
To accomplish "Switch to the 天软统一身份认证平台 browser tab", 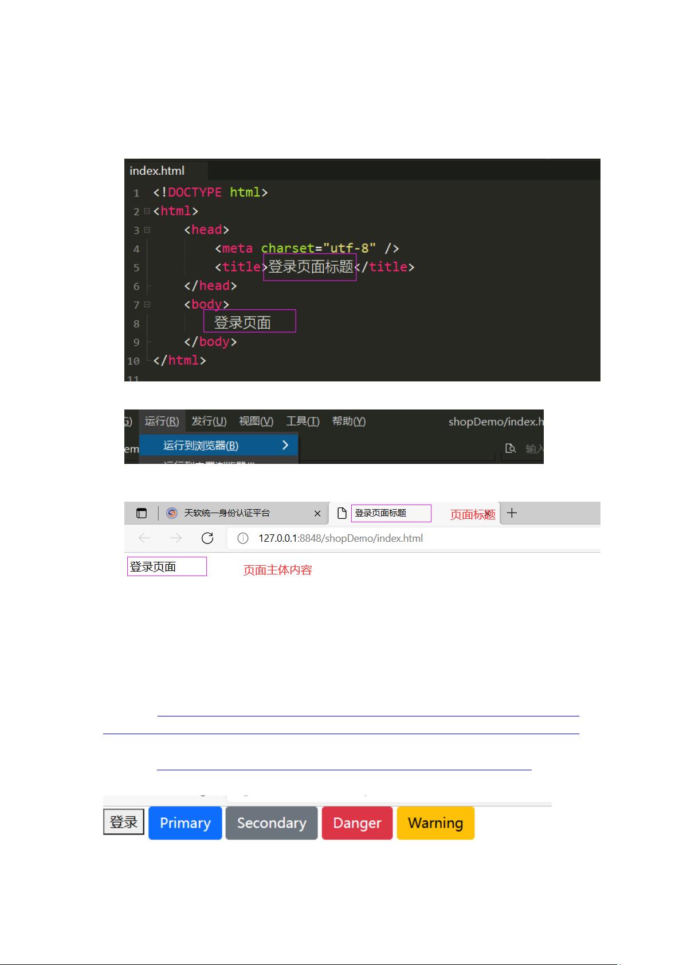I will click(244, 513).
